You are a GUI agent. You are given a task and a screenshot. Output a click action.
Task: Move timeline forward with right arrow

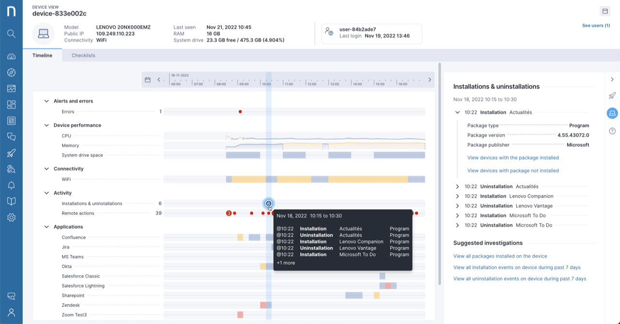tap(430, 80)
